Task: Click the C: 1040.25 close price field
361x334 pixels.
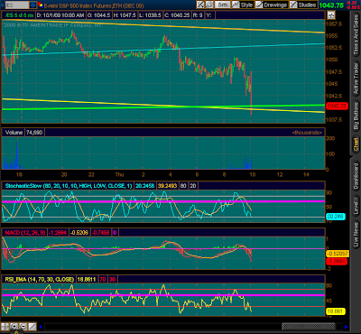Action: point(177,14)
